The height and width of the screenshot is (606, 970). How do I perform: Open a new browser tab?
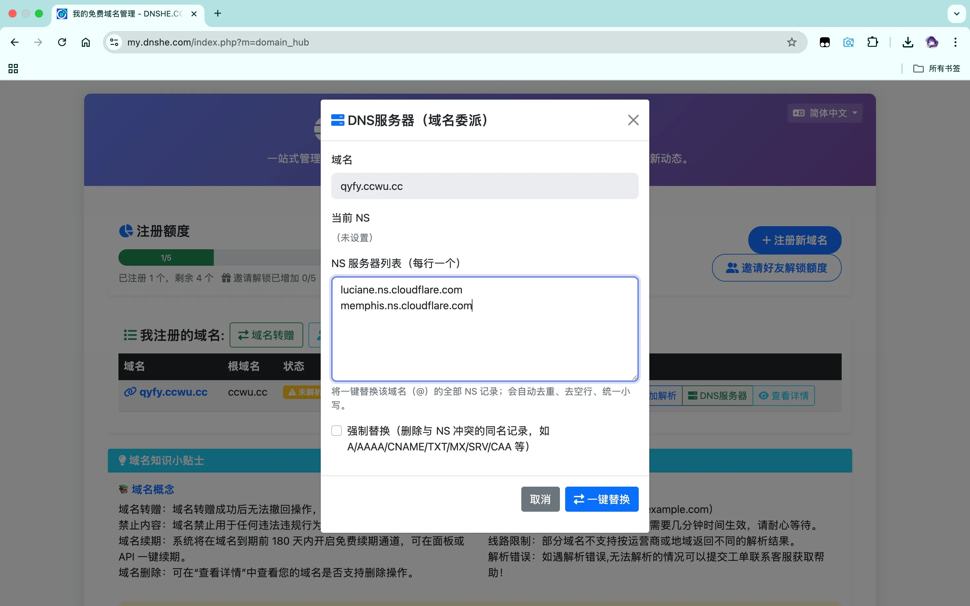[217, 14]
